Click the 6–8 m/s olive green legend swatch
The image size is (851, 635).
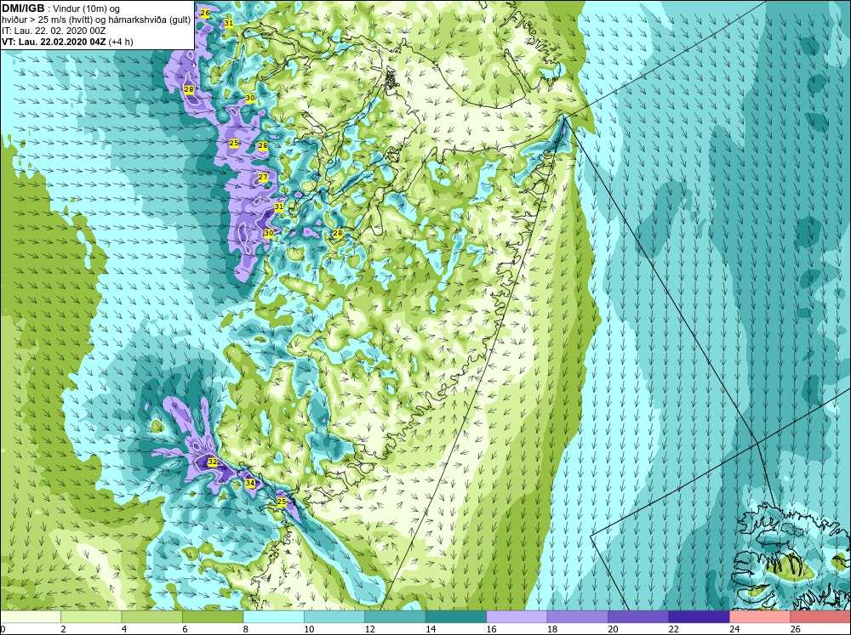(213, 616)
